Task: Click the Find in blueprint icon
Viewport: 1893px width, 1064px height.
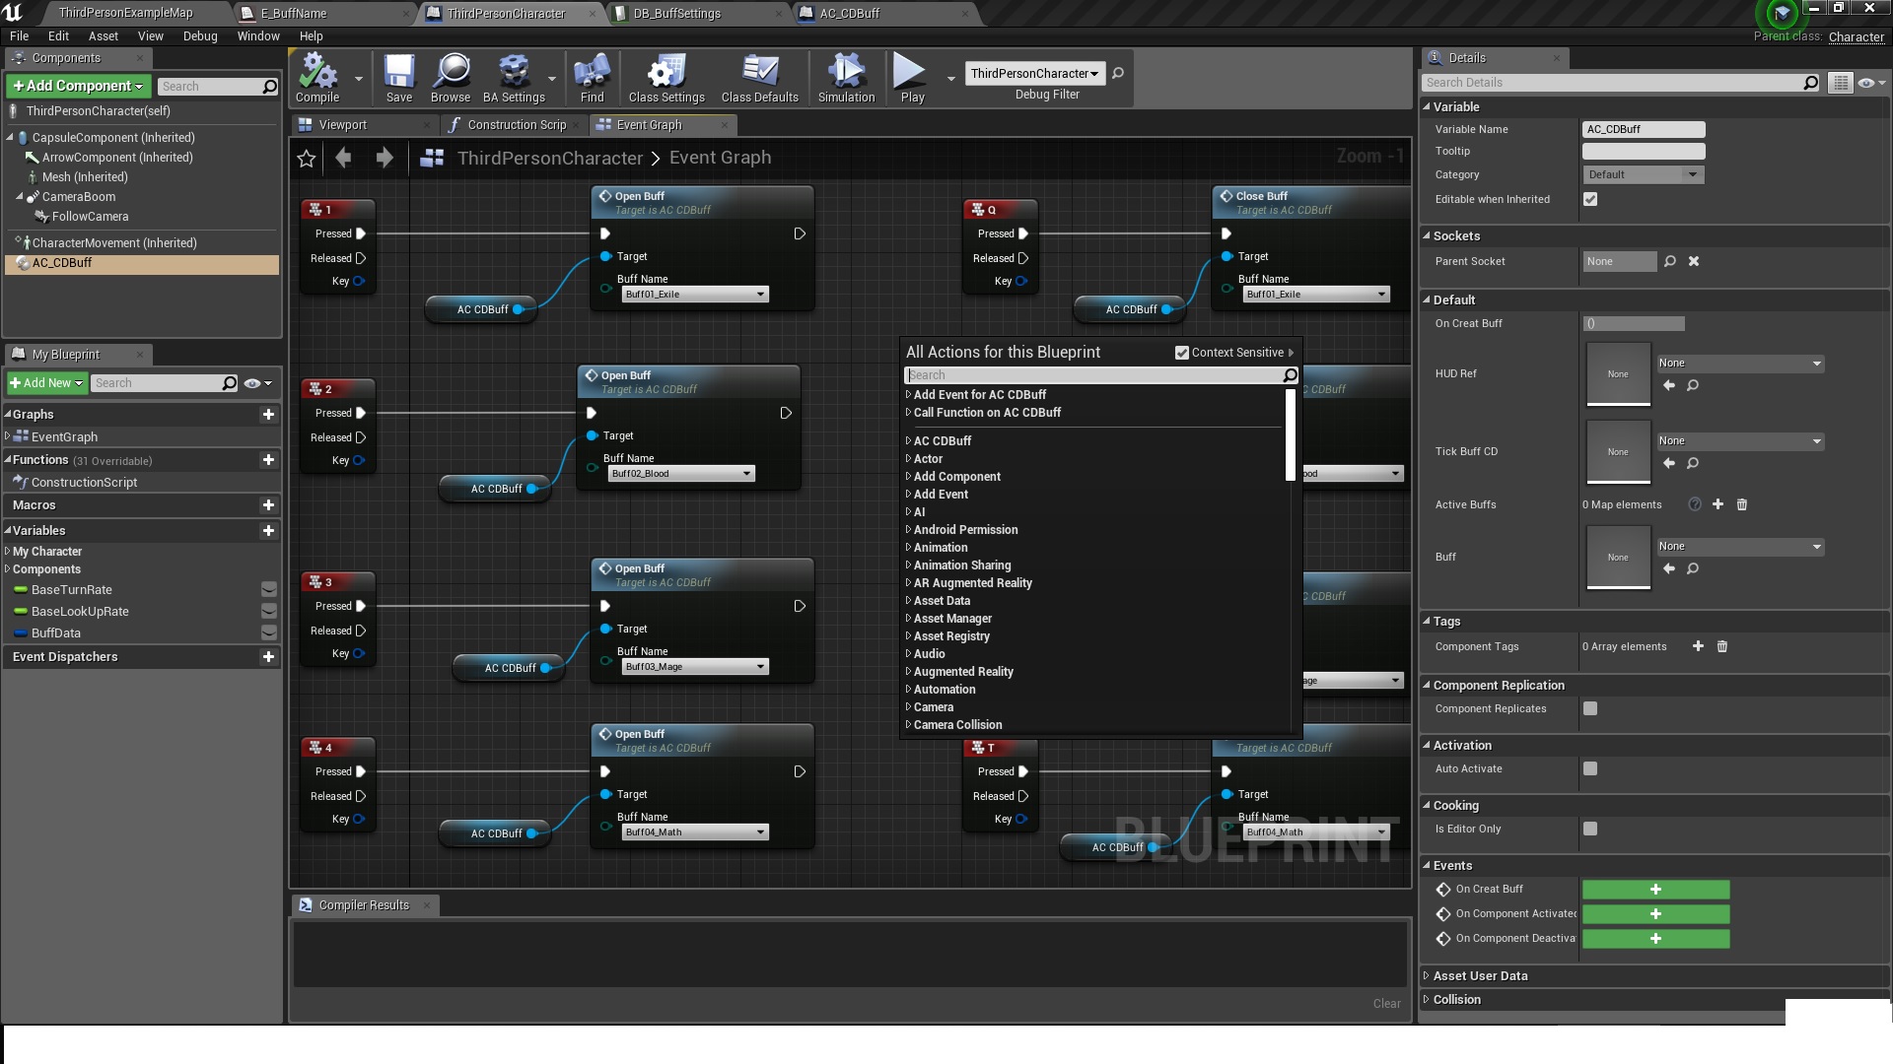Action: 592,79
